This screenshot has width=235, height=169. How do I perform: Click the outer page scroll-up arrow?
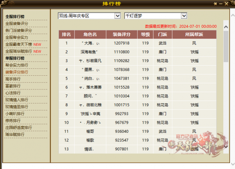233,15
